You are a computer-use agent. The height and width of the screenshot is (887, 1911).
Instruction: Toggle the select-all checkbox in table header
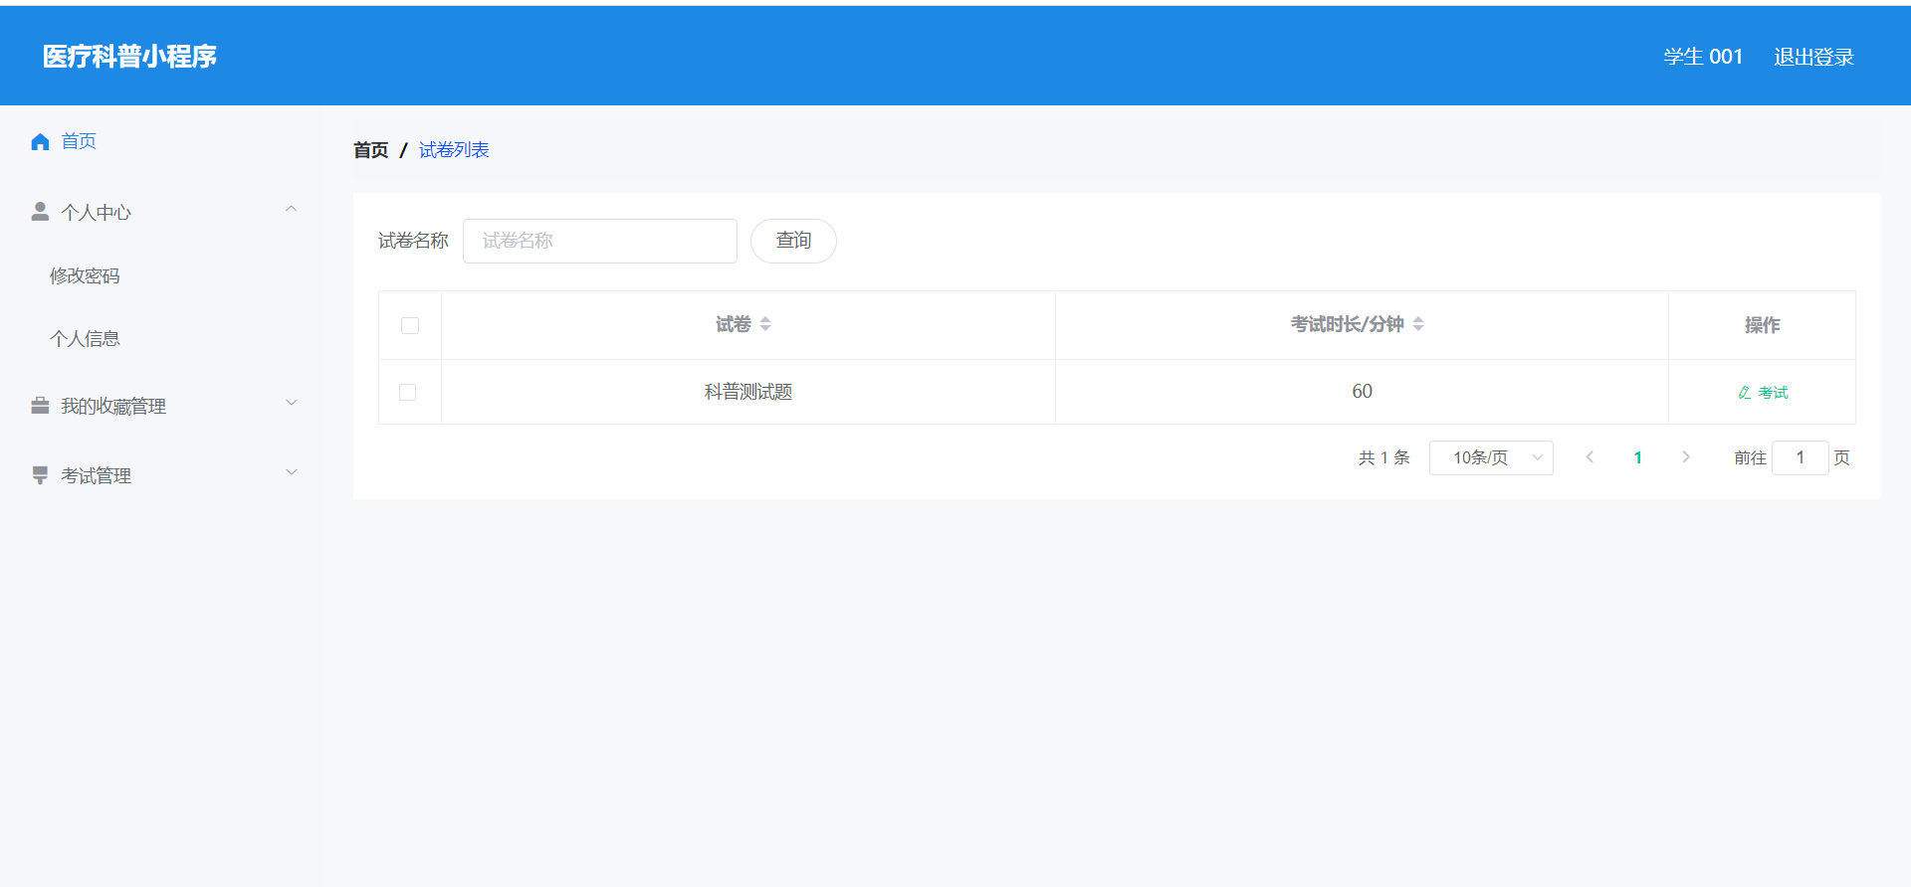coord(410,325)
